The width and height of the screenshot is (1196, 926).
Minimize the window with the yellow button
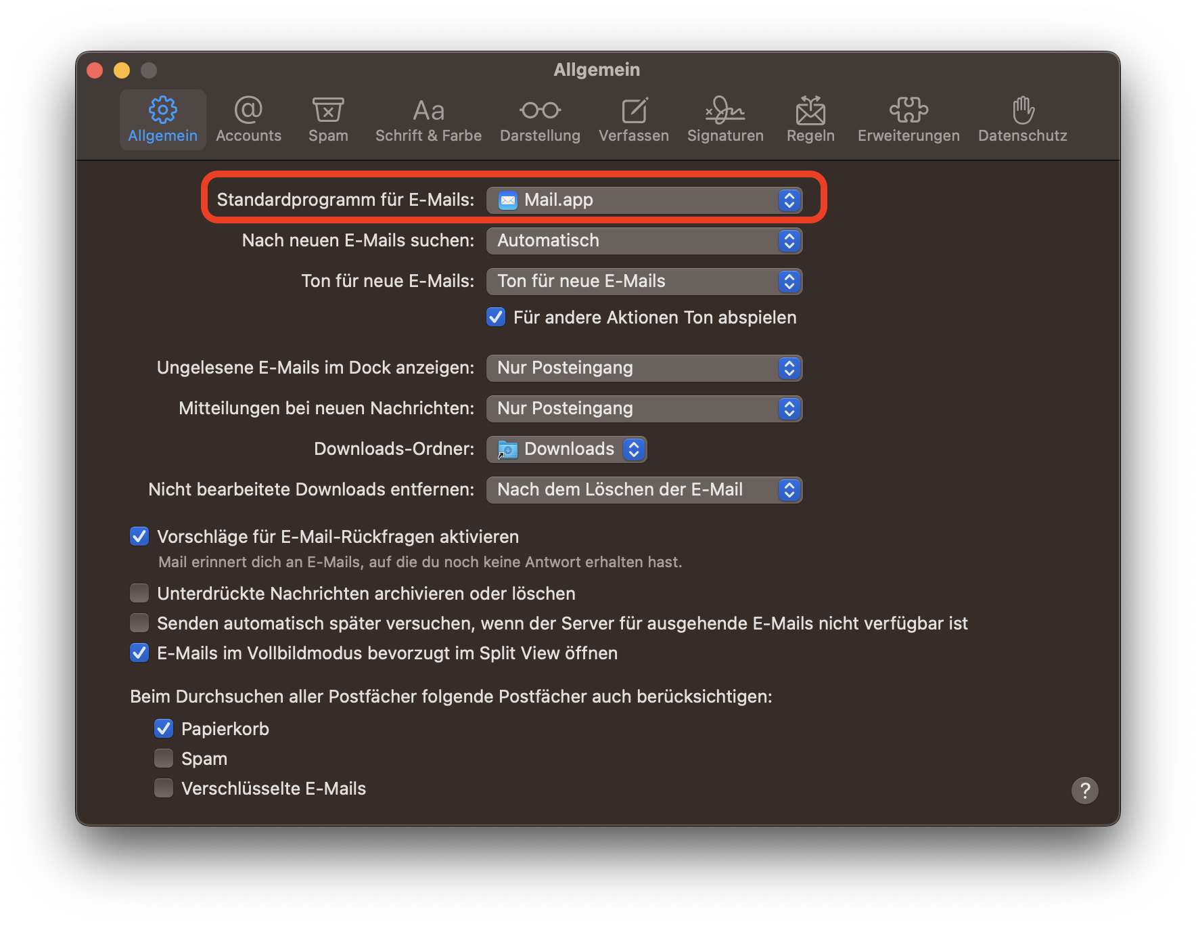122,70
